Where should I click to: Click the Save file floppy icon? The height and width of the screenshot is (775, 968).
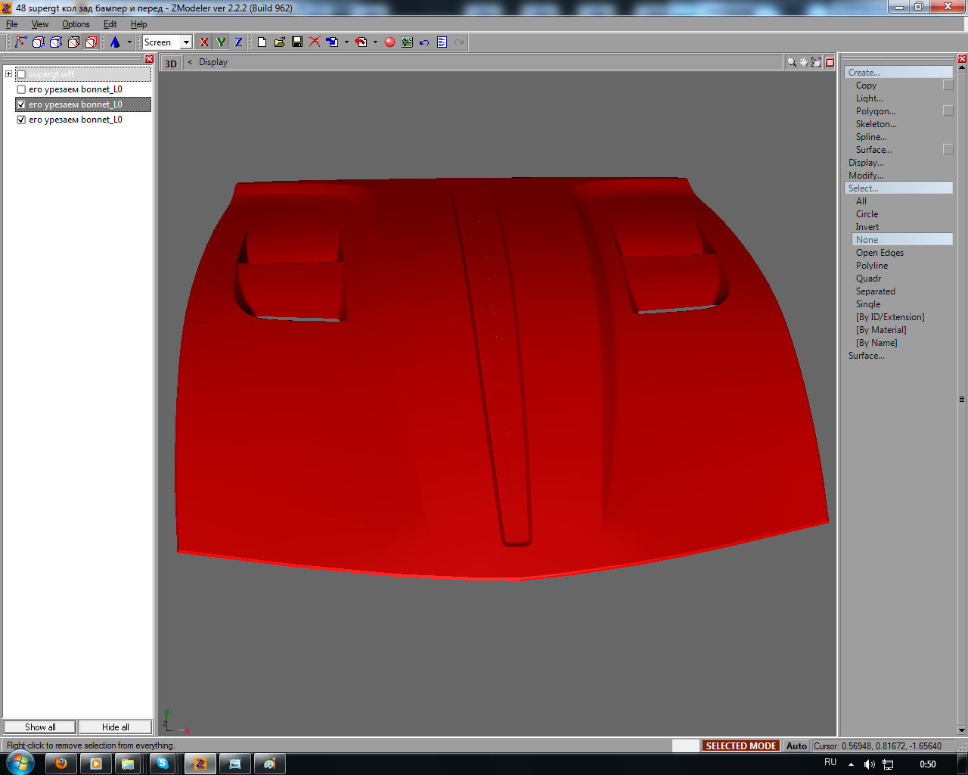[297, 42]
